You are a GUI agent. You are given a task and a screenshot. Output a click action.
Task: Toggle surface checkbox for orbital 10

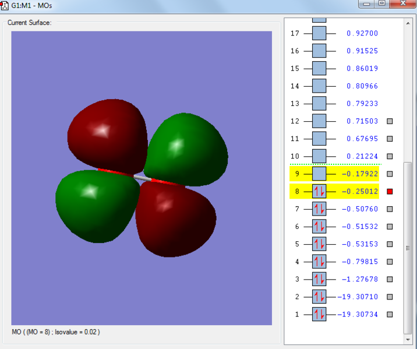tap(390, 156)
